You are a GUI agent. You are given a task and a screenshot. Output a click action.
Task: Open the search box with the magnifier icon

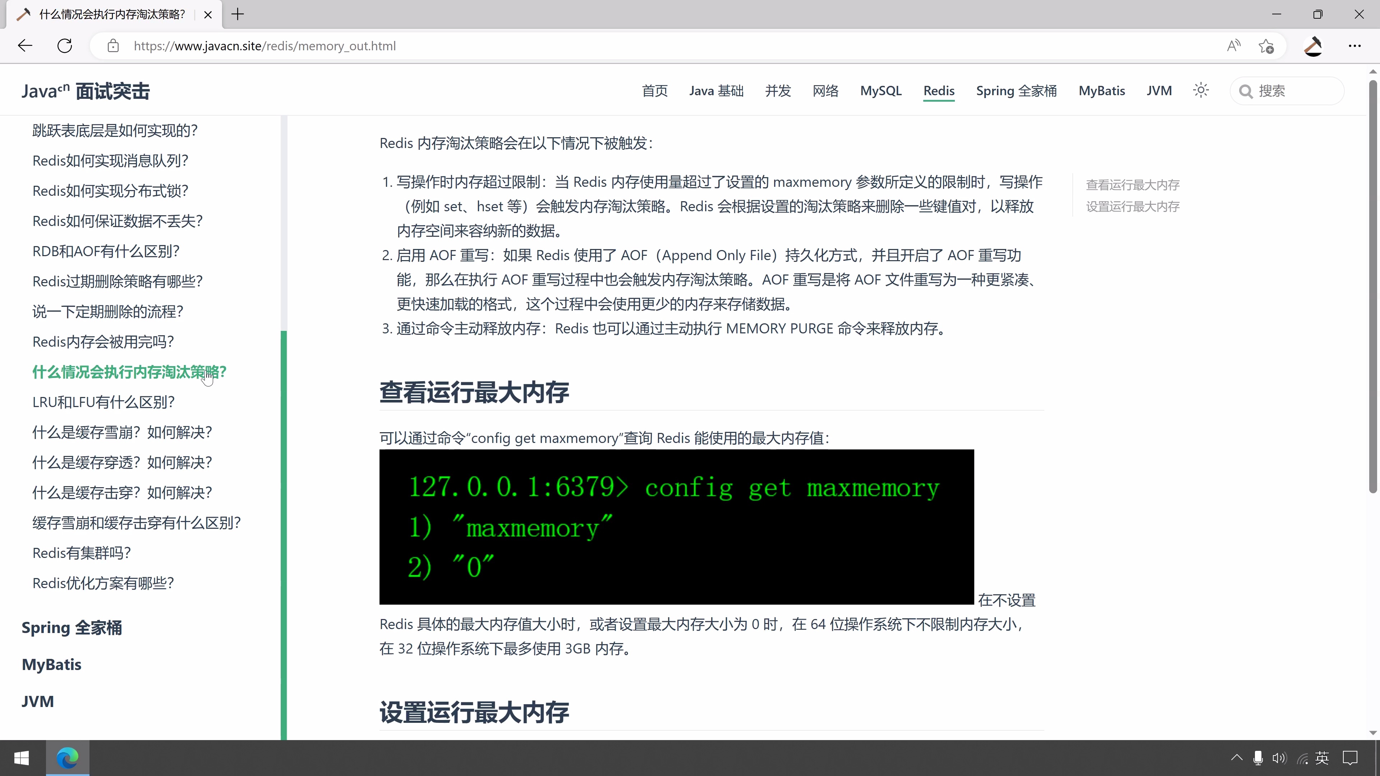tap(1246, 91)
